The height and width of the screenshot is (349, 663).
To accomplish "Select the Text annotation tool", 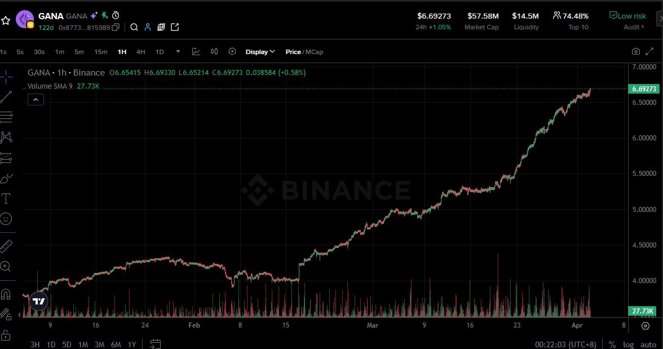I will [x=6, y=198].
